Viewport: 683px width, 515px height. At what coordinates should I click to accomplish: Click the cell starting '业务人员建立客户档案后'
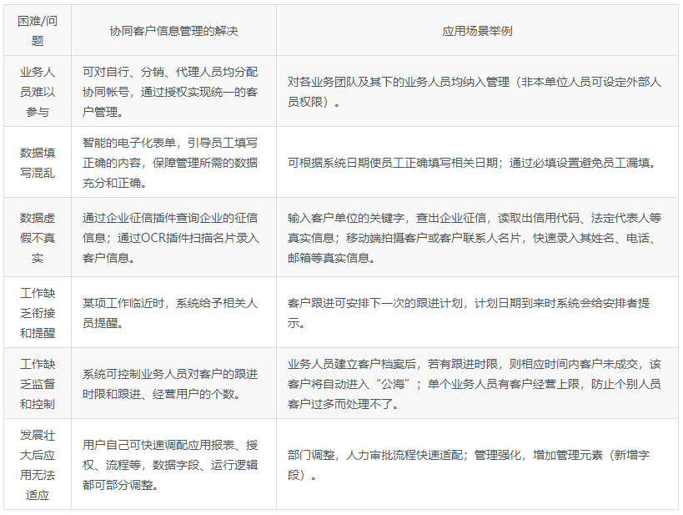click(x=477, y=383)
